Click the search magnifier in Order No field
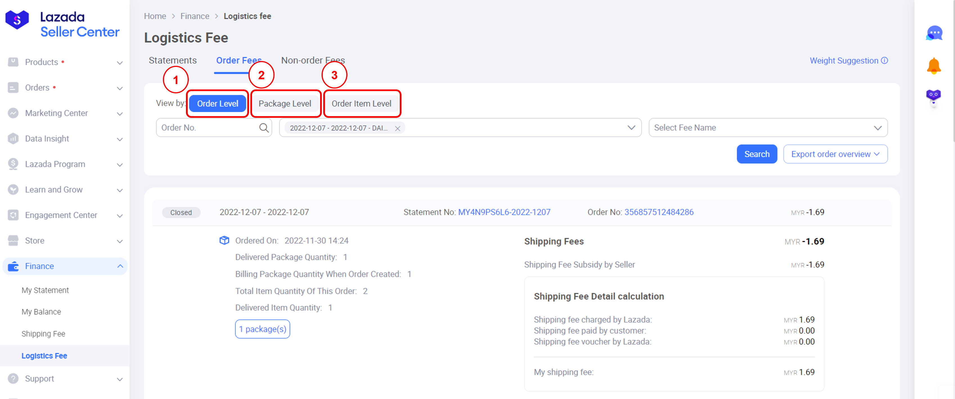Viewport: 955px width, 399px height. (264, 127)
